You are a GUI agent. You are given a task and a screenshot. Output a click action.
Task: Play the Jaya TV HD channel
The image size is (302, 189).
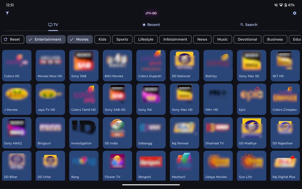(50, 99)
